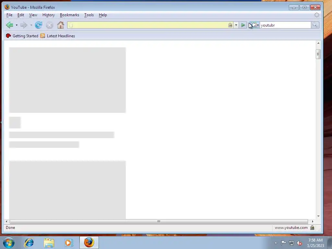Viewport: 332px width, 249px height.
Task: Click the magnifying glass search button
Action: 315,25
